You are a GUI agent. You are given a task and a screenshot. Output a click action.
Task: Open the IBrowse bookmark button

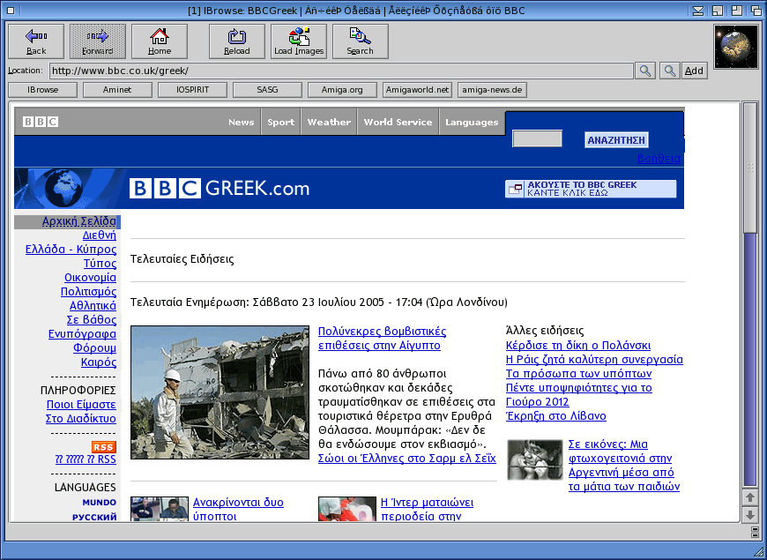43,90
